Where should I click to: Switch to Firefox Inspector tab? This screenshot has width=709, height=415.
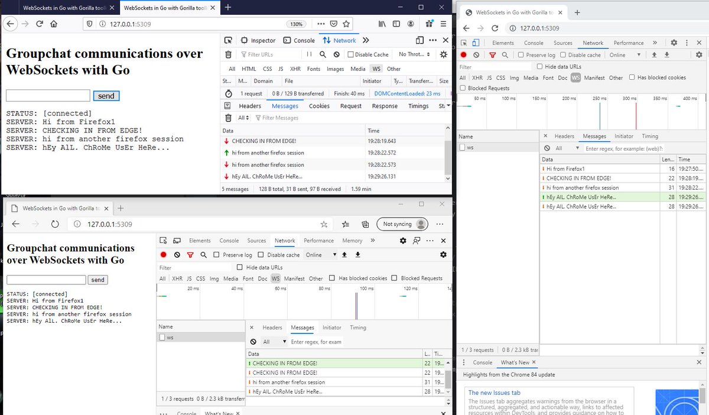258,40
